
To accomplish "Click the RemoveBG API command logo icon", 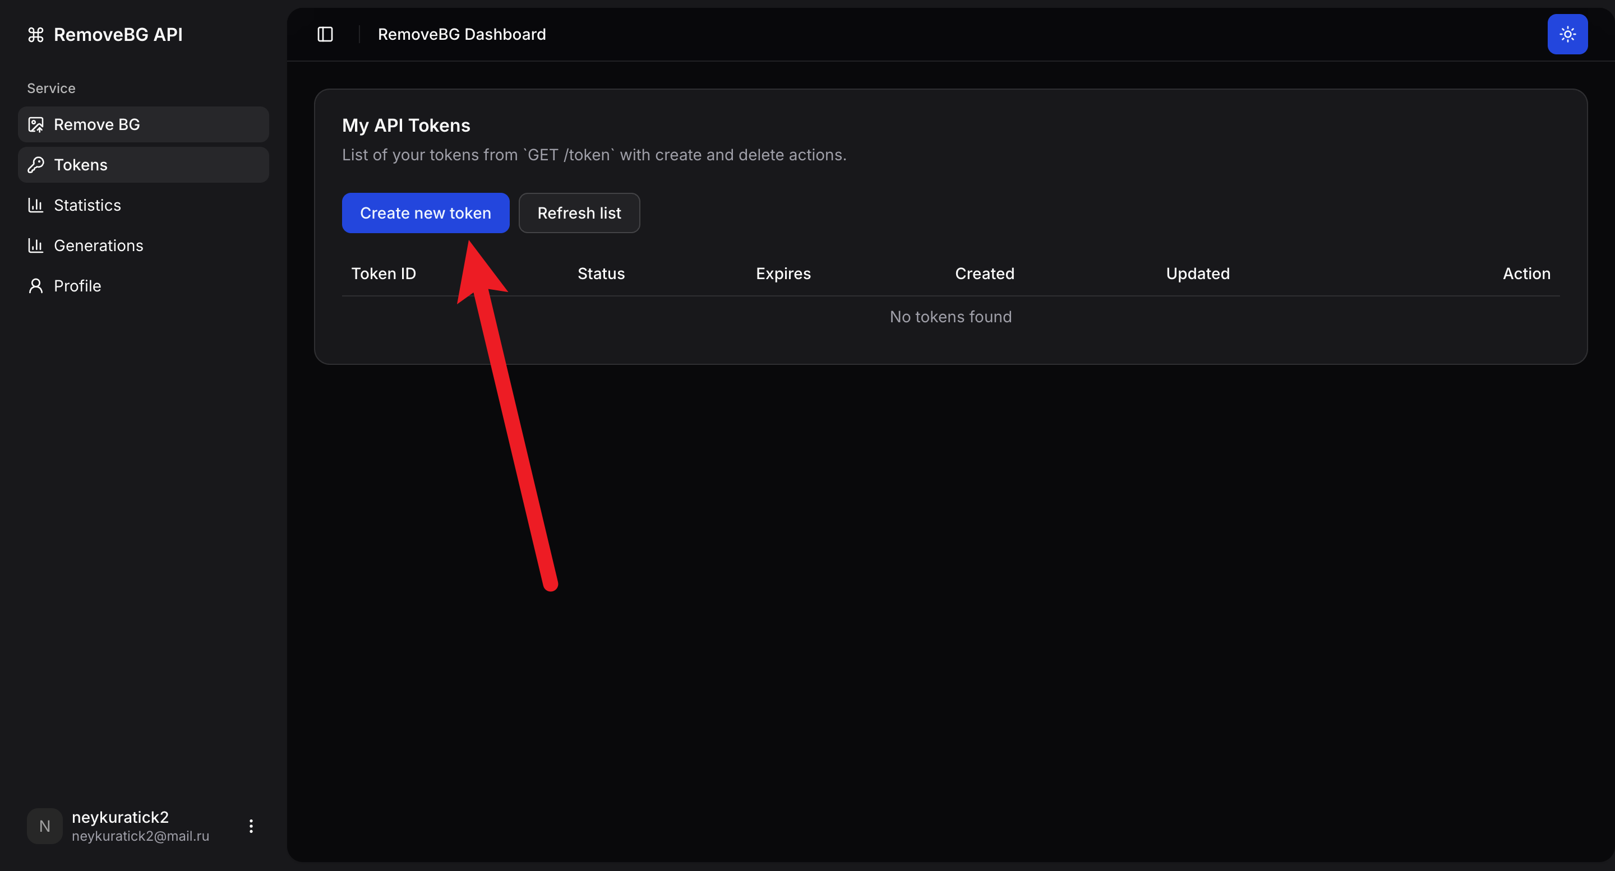I will pos(36,34).
